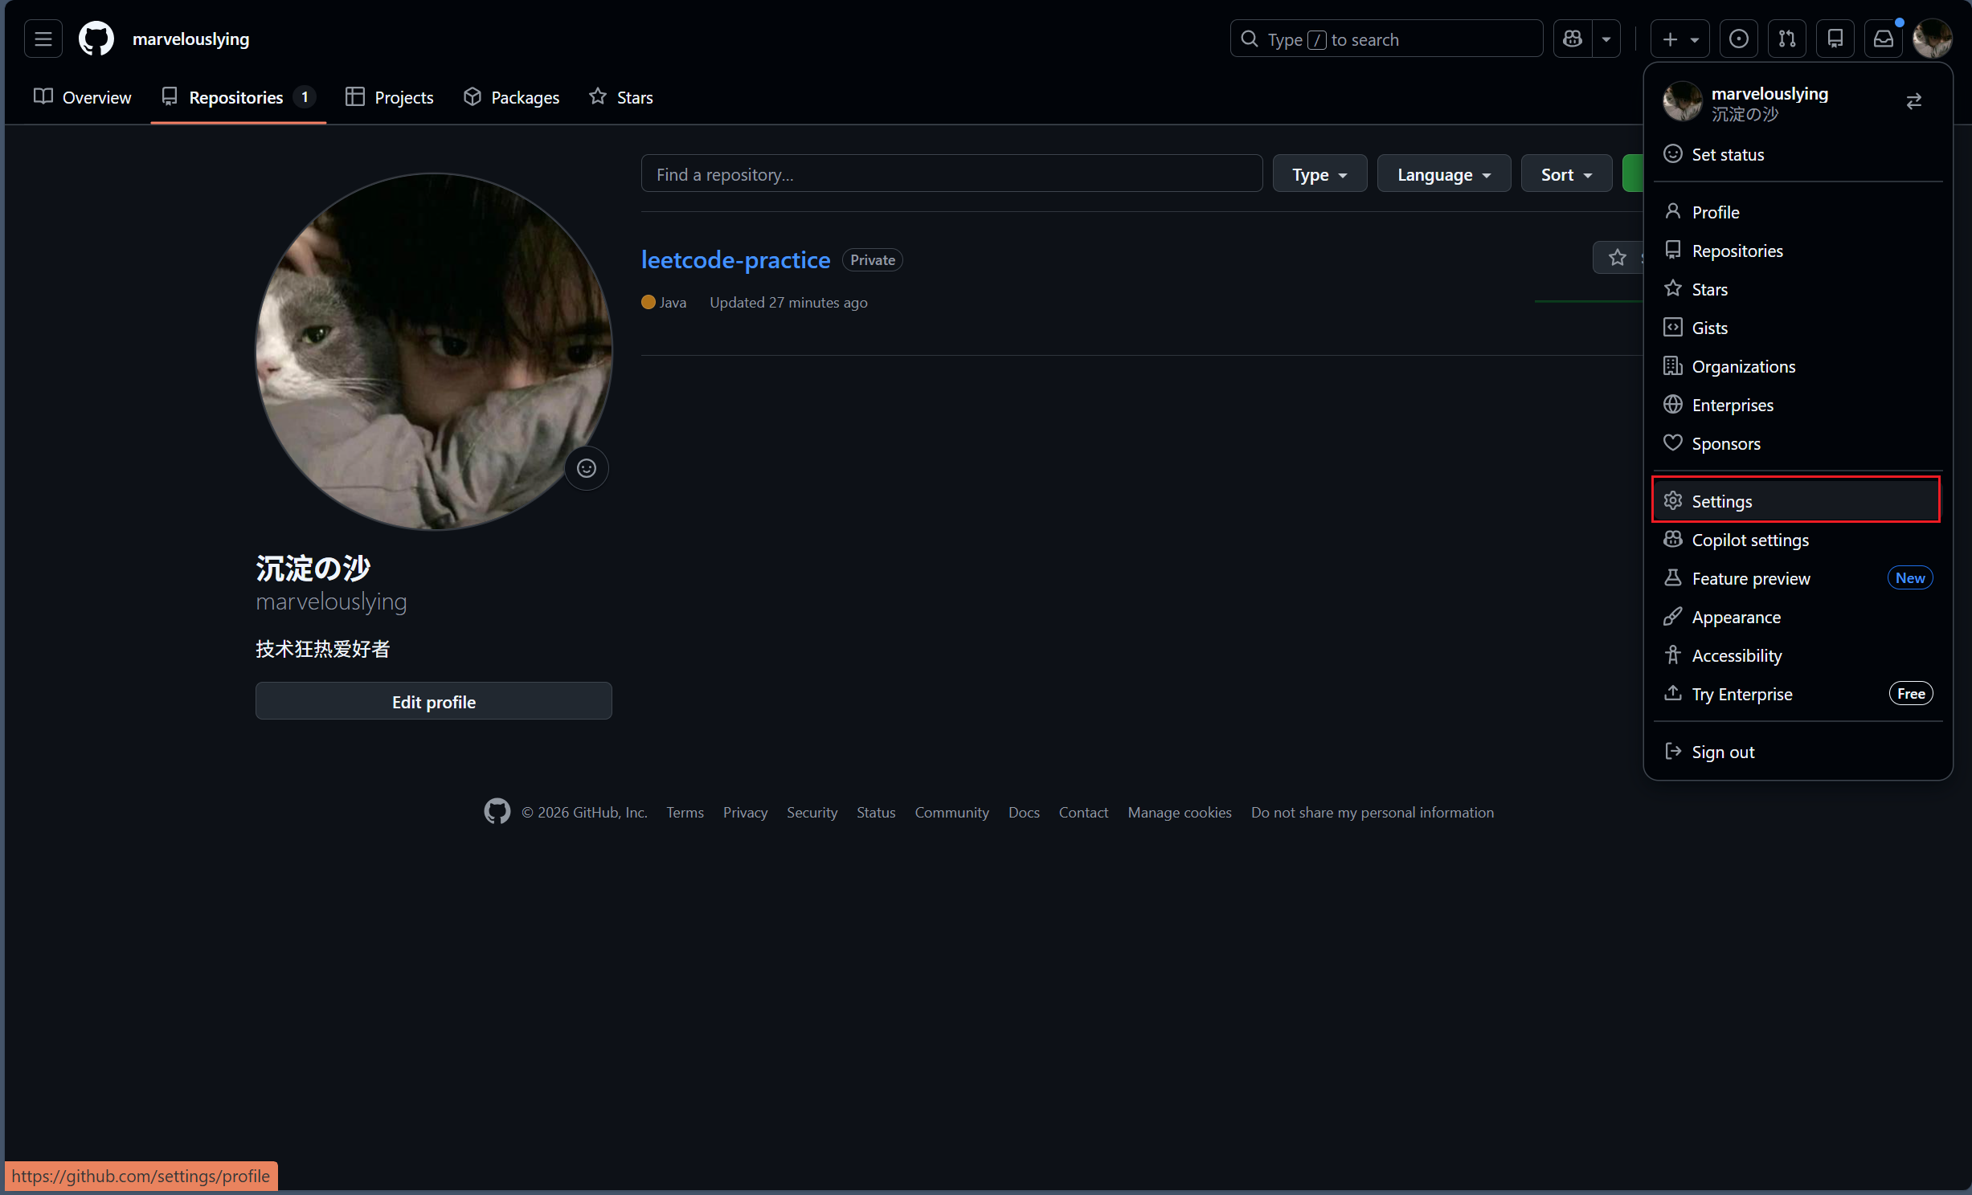Viewport: 1972px width, 1195px height.
Task: Click the set status smiley on avatar
Action: click(x=586, y=468)
